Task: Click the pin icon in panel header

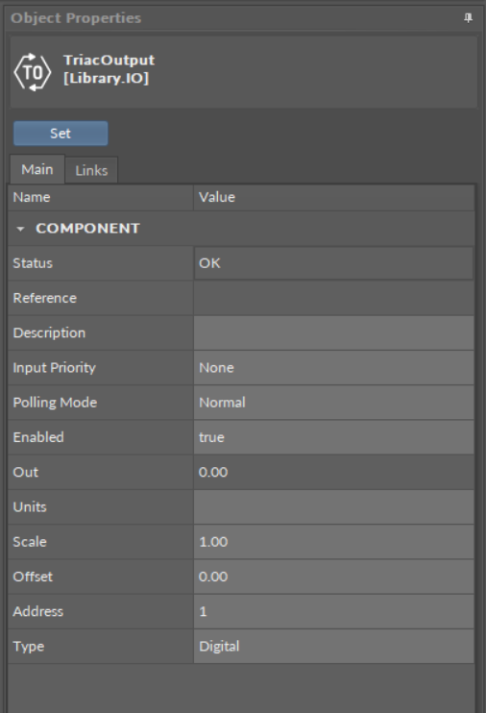Action: pos(468,18)
